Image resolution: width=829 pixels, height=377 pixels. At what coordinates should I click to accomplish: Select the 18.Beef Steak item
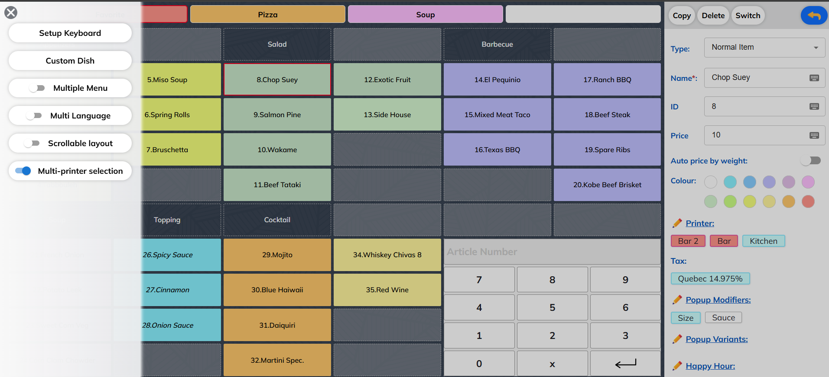coord(607,115)
